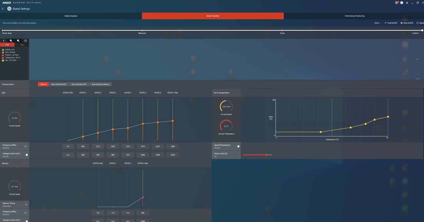Click the GPU STATE 1 curve point
The width and height of the screenshot is (424, 222).
tap(83, 136)
